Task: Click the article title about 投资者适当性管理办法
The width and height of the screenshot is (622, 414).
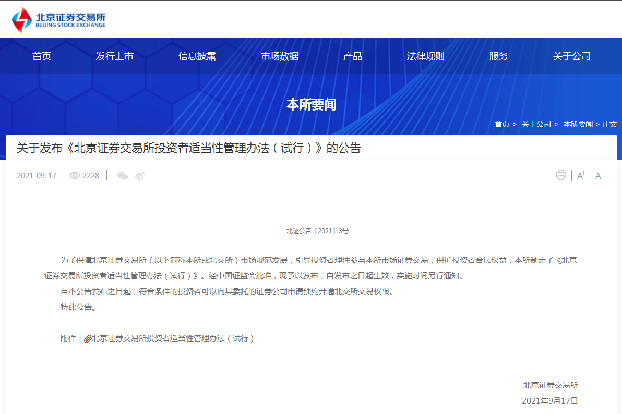Action: tap(189, 148)
